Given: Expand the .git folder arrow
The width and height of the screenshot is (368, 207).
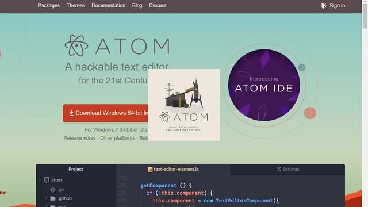Looking at the screenshot, I should 46,189.
